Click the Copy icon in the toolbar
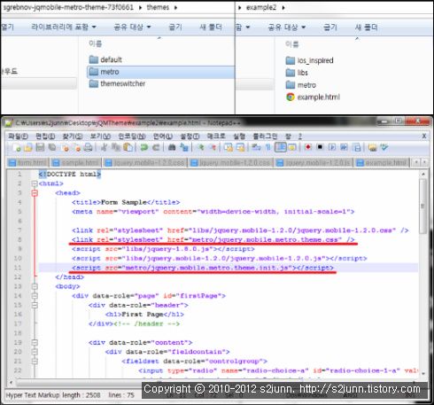Image resolution: width=434 pixels, height=405 pixels. pyautogui.click(x=115, y=147)
